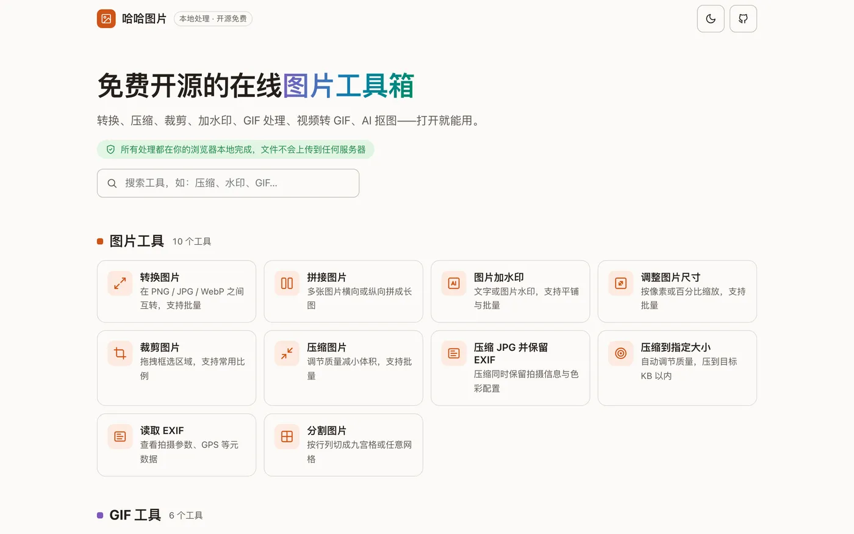Open the 转换图片 tool title
Viewport: 854px width, 534px height.
tap(160, 277)
